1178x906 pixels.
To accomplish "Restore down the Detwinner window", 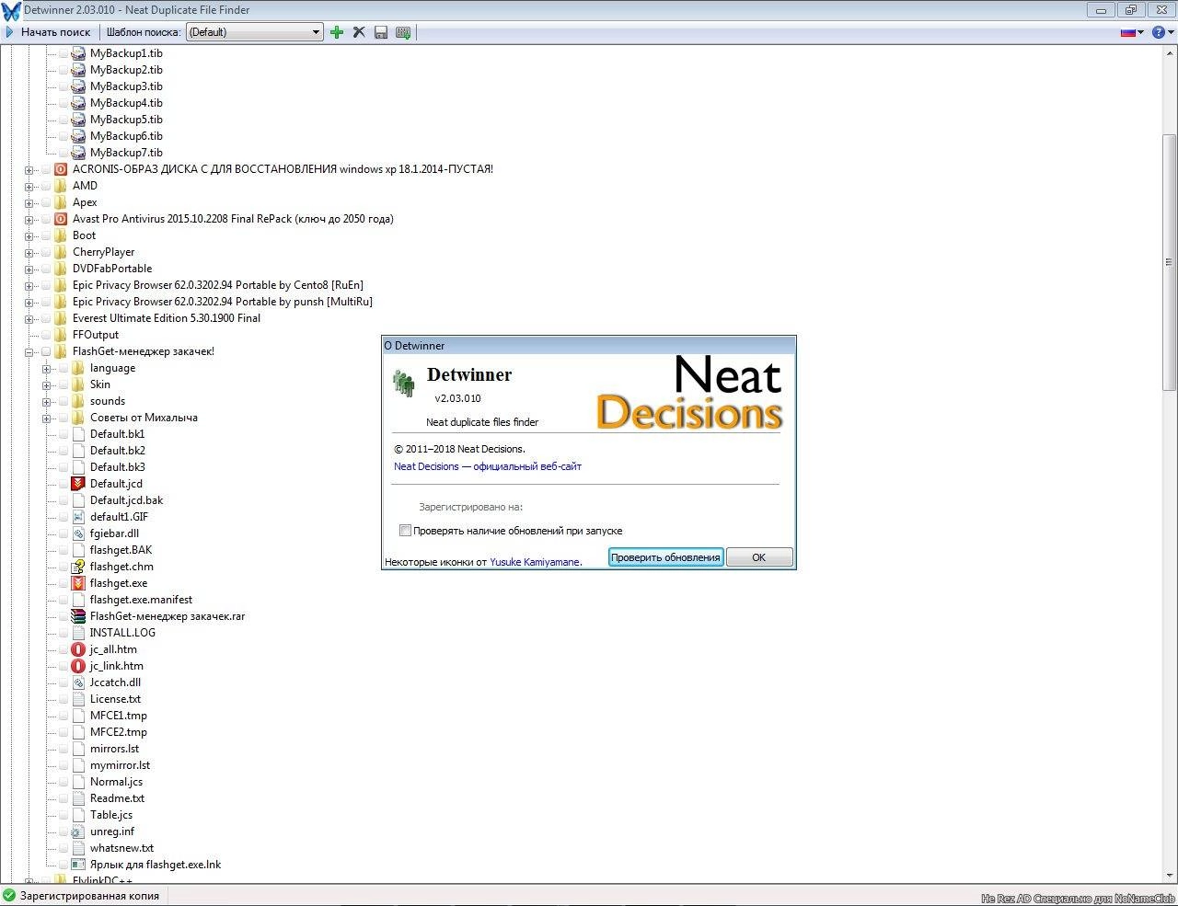I will point(1130,10).
